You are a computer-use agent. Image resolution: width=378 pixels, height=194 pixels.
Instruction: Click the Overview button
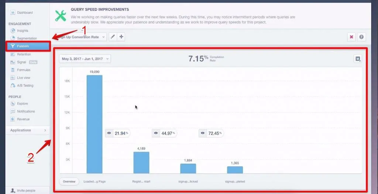coord(69,181)
